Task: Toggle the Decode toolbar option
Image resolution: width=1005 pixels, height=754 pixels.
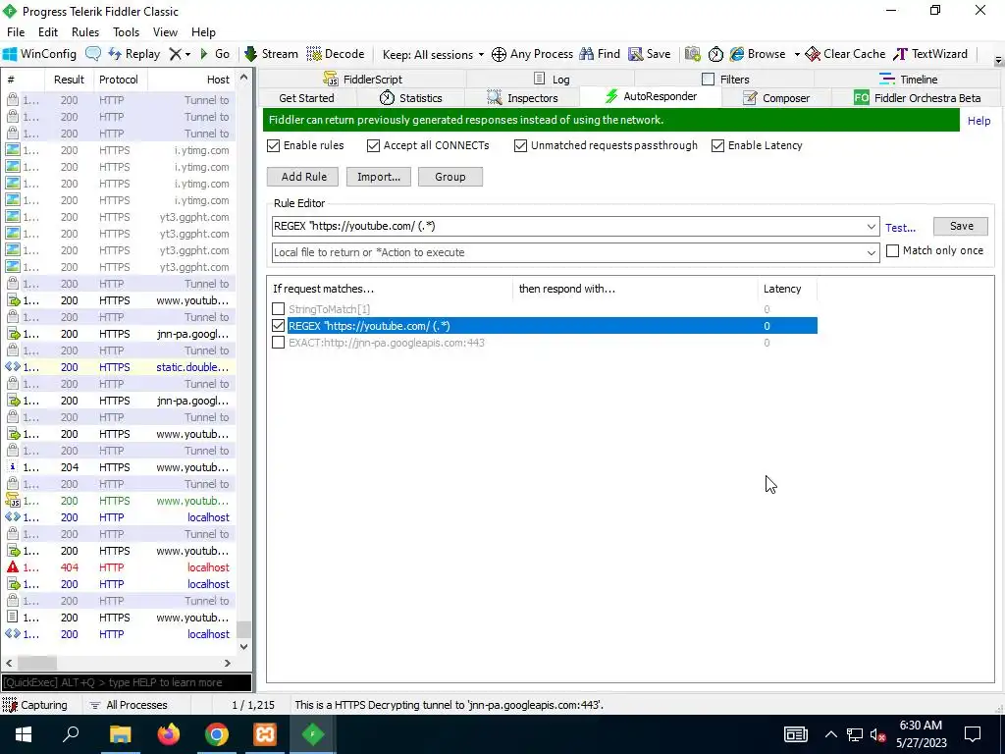Action: point(336,54)
